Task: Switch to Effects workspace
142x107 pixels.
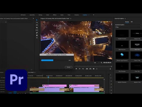Action: 55,15
